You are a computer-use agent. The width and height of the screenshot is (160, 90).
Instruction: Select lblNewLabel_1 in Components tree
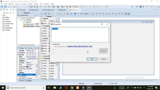point(31,26)
